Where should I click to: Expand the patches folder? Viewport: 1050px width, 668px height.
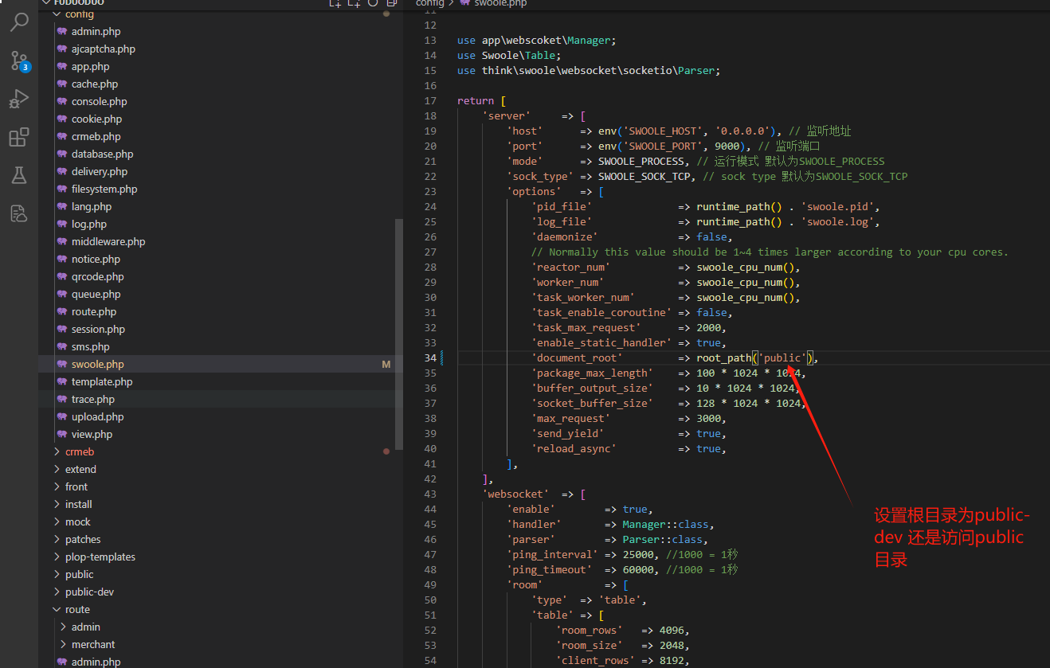tap(83, 539)
